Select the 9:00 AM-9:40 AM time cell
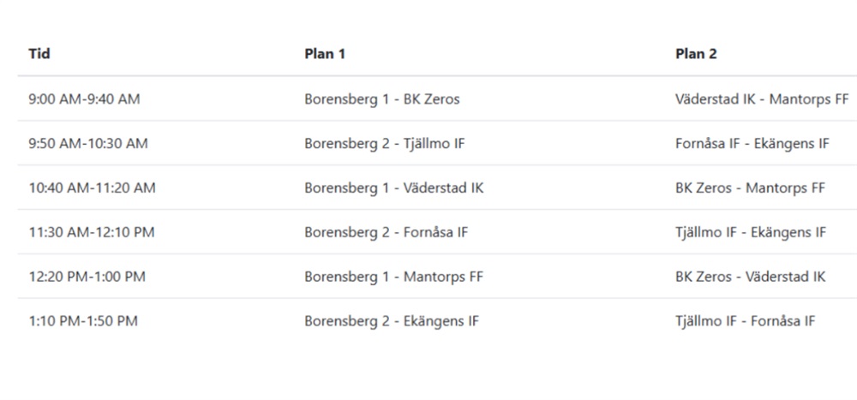Image resolution: width=857 pixels, height=400 pixels. 84,99
